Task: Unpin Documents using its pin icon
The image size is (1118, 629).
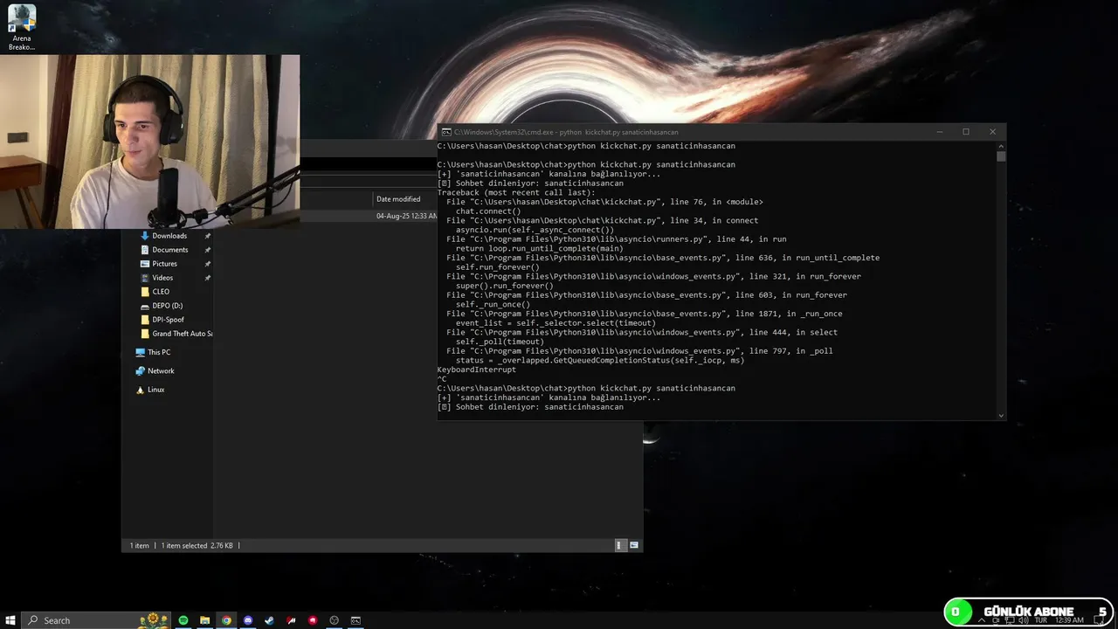Action: pos(208,250)
